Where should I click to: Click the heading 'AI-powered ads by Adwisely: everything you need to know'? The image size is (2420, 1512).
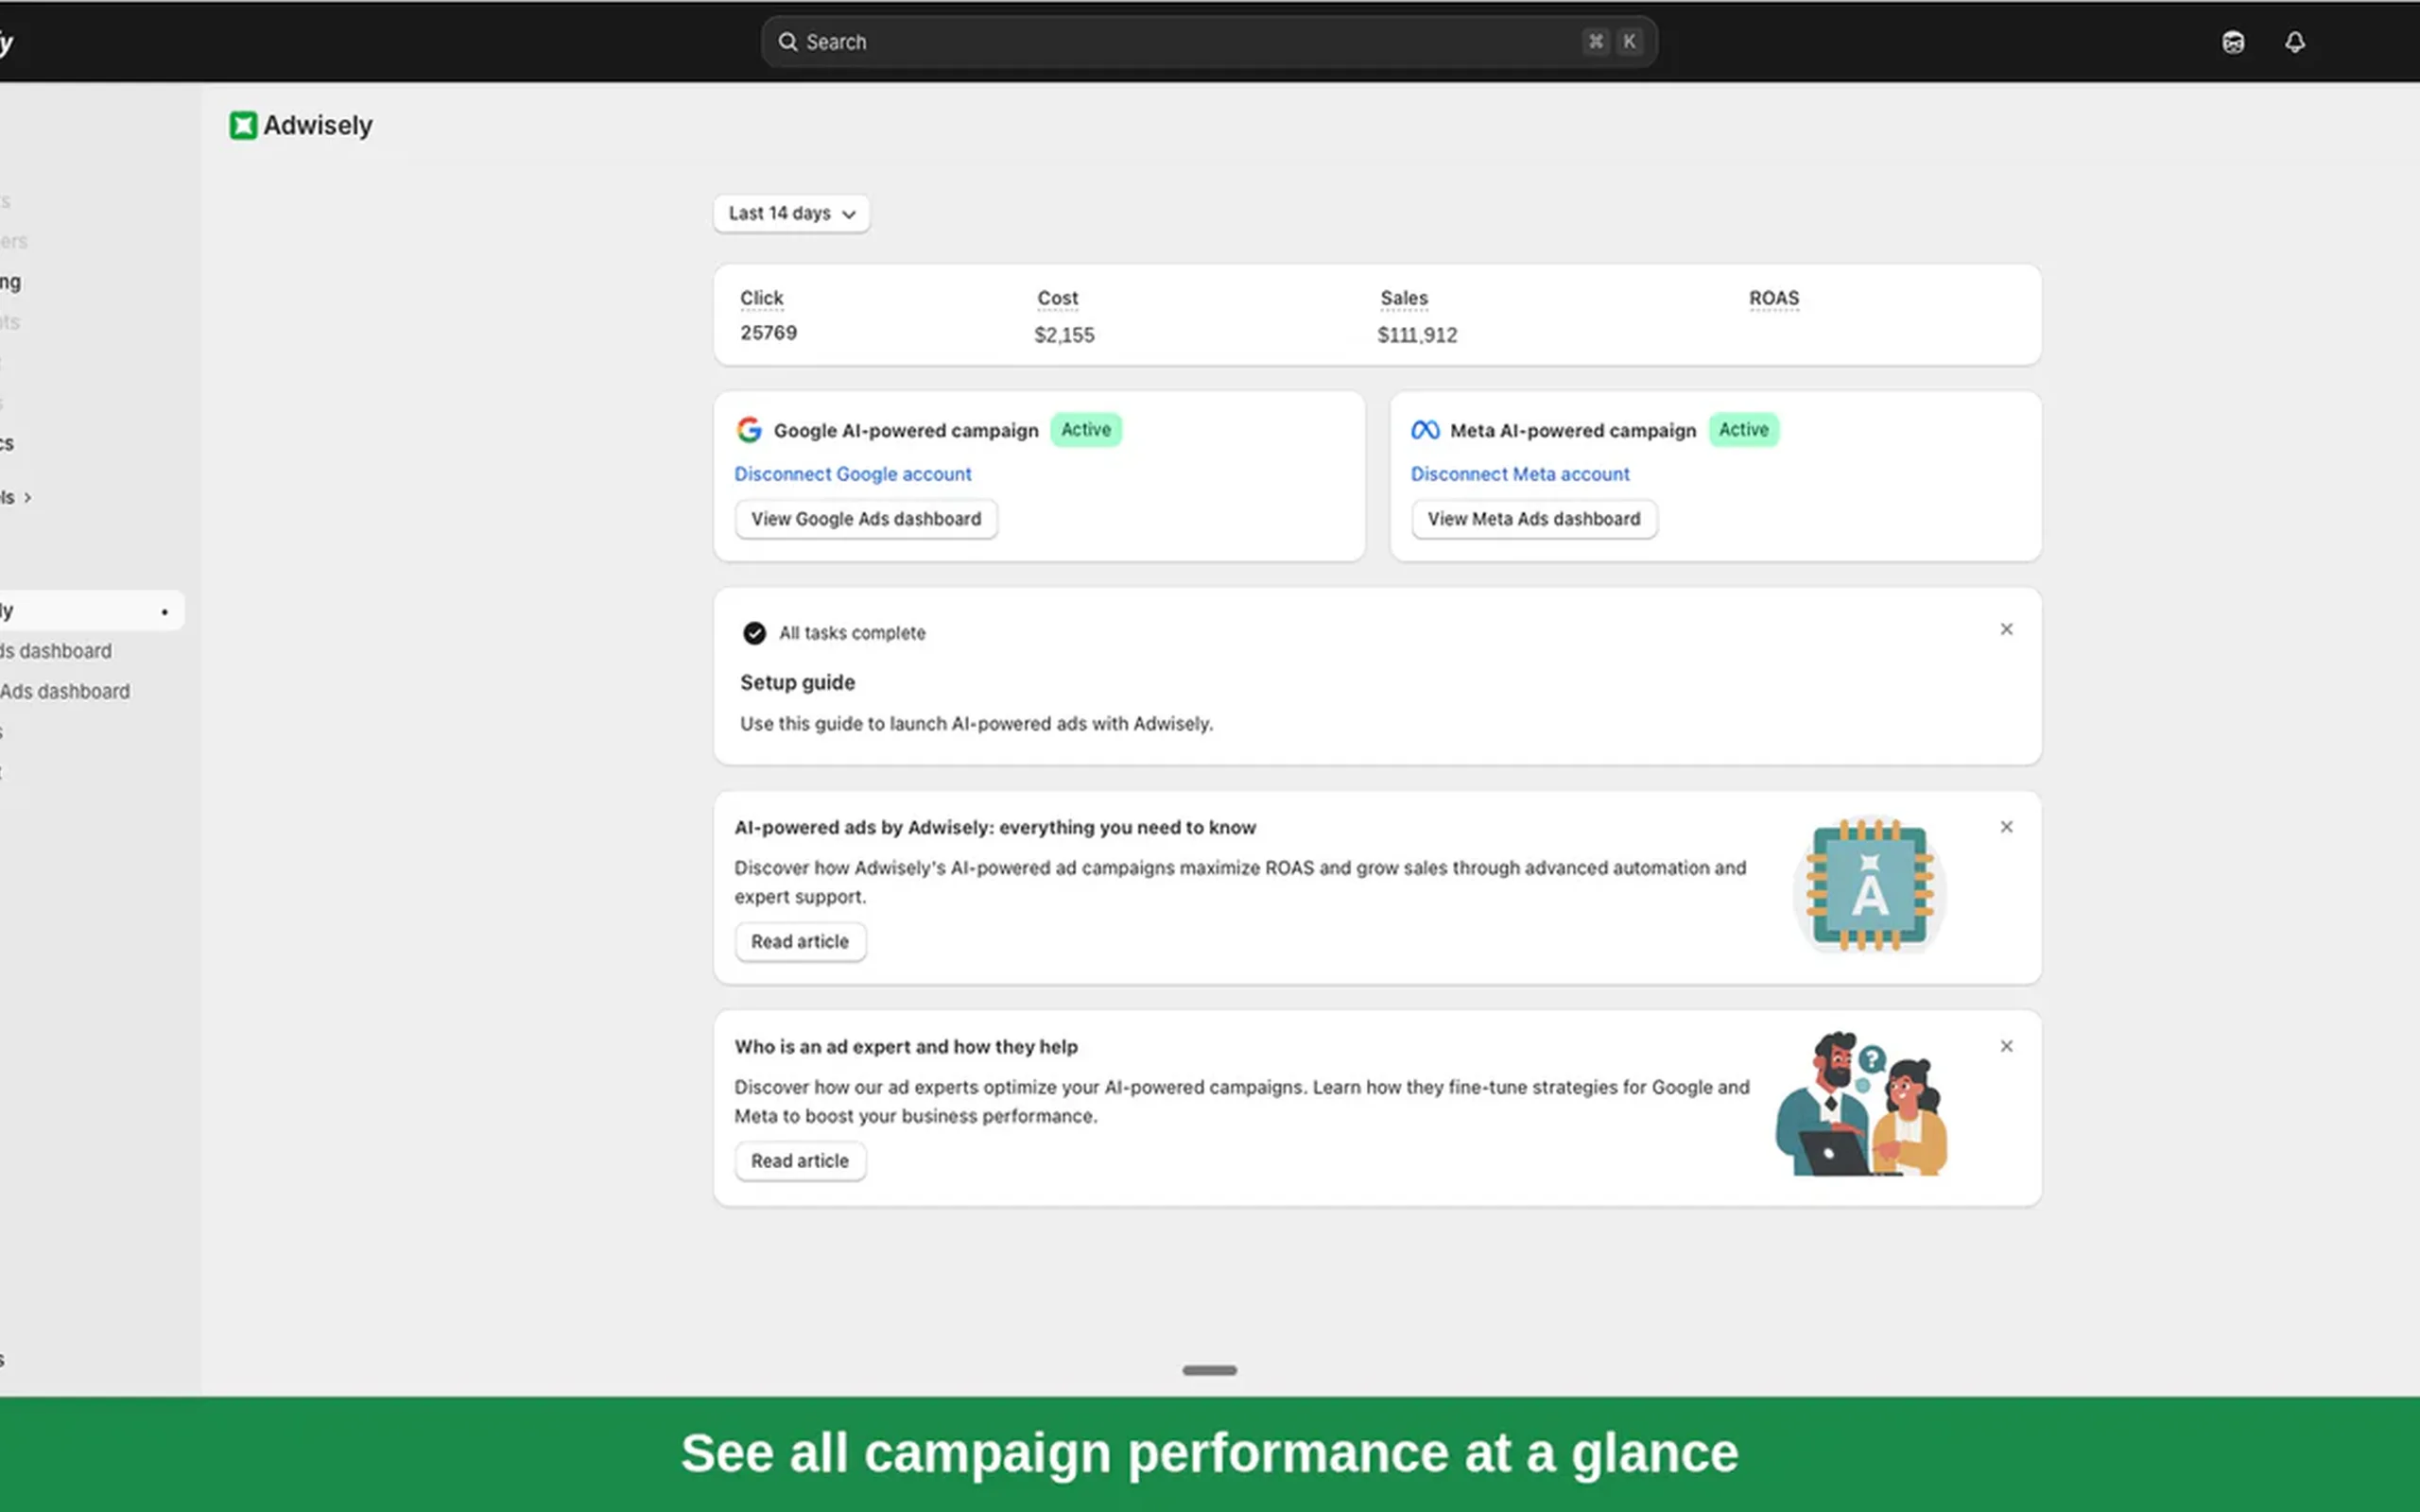pos(995,828)
